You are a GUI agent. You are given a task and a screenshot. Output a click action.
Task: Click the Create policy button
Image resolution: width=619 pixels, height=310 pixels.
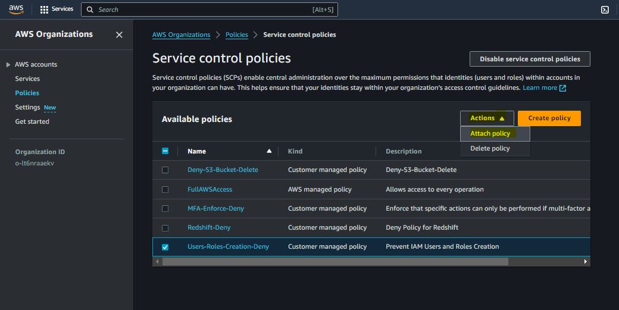(549, 118)
